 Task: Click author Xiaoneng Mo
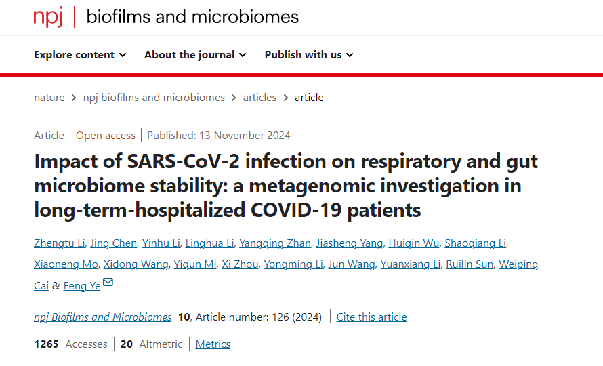click(66, 264)
